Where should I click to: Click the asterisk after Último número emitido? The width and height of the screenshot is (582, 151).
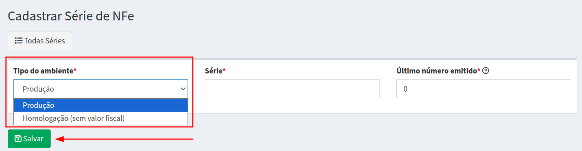pos(479,70)
